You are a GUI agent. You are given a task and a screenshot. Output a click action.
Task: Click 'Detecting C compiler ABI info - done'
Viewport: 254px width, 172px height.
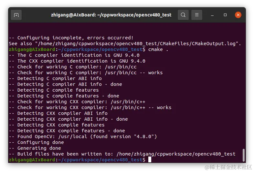[66, 84]
